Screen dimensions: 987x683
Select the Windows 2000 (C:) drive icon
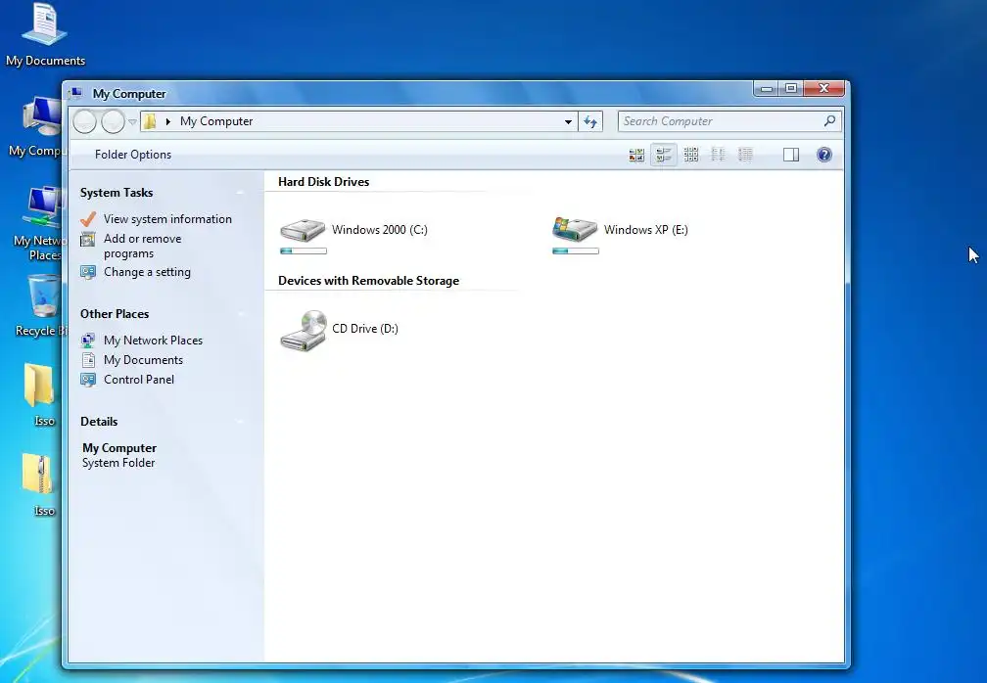tap(303, 230)
